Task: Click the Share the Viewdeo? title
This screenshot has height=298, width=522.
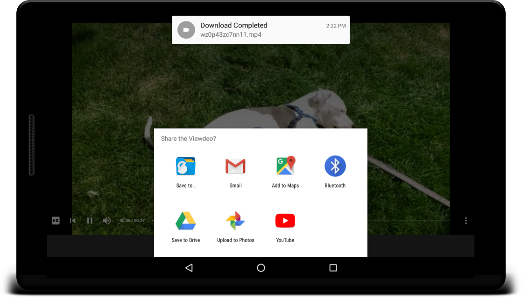Action: [189, 139]
